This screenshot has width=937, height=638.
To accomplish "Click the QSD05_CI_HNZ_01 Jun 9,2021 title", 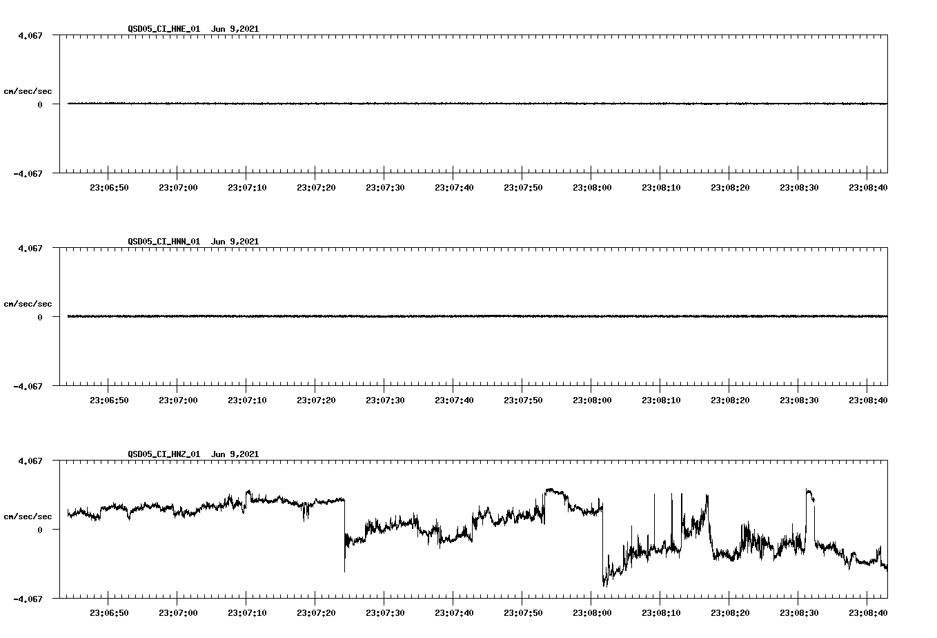I will tap(193, 454).
